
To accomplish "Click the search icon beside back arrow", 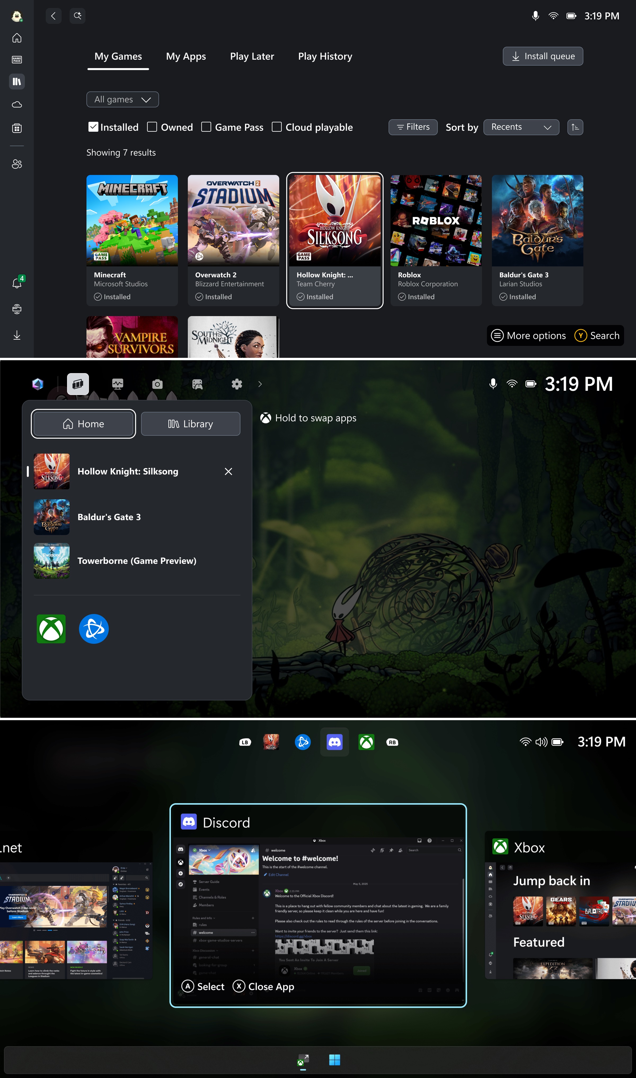I will click(x=78, y=16).
